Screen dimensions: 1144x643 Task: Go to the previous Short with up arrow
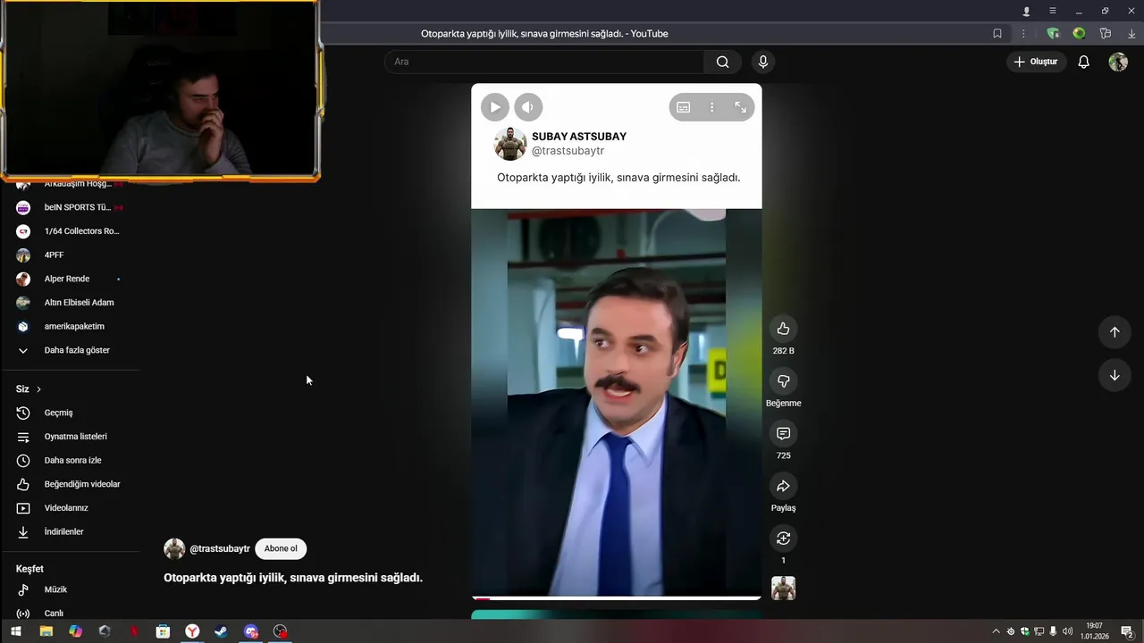[1115, 332]
